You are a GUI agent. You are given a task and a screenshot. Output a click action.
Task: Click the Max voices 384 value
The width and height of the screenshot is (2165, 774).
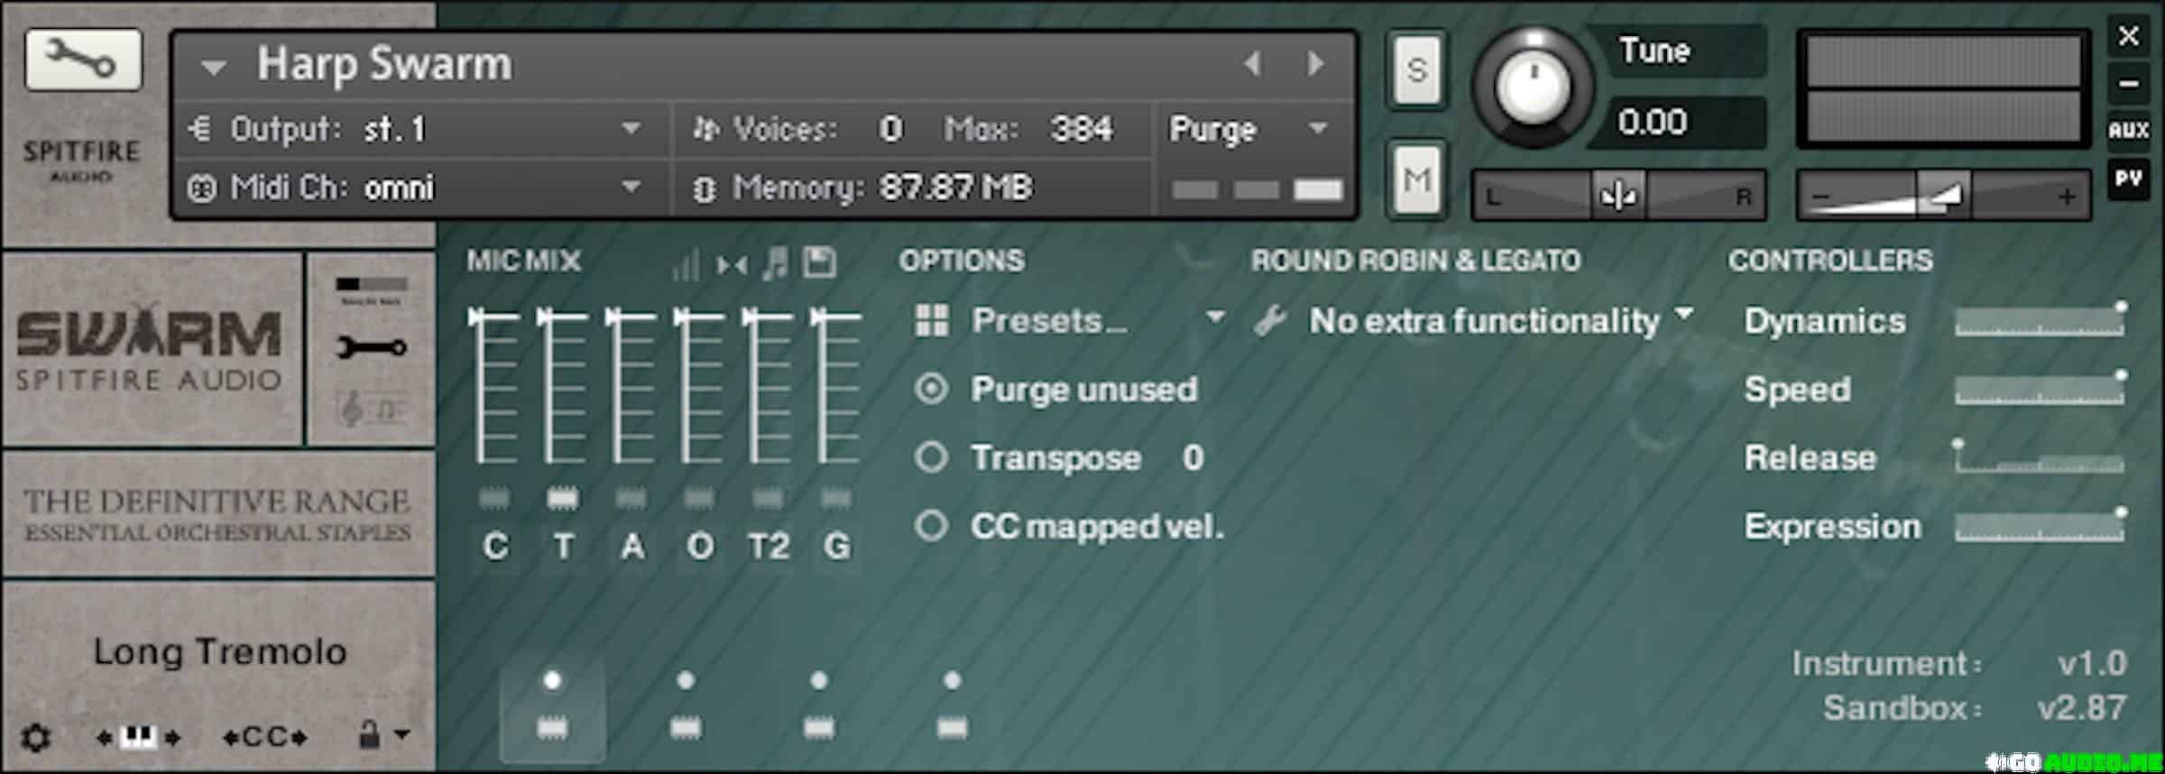(1081, 129)
